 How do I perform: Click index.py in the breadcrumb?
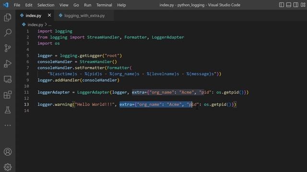35,25
